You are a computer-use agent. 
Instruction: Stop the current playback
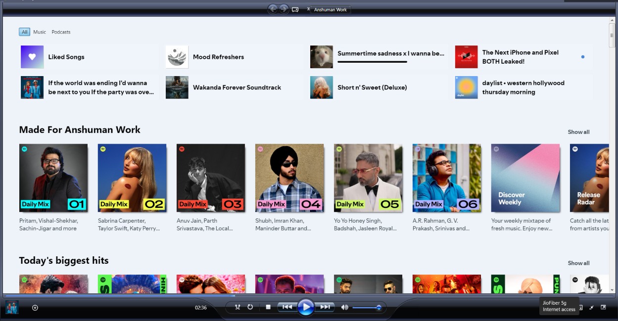pos(267,307)
